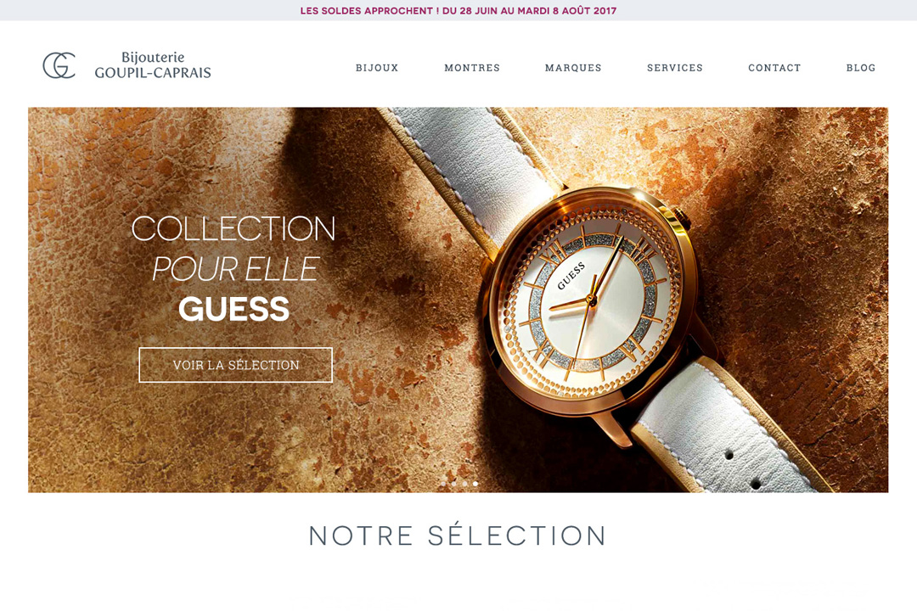Open the Bijouterie Goupil-Caprais home link
Image resolution: width=917 pixels, height=611 pixels.
click(153, 64)
